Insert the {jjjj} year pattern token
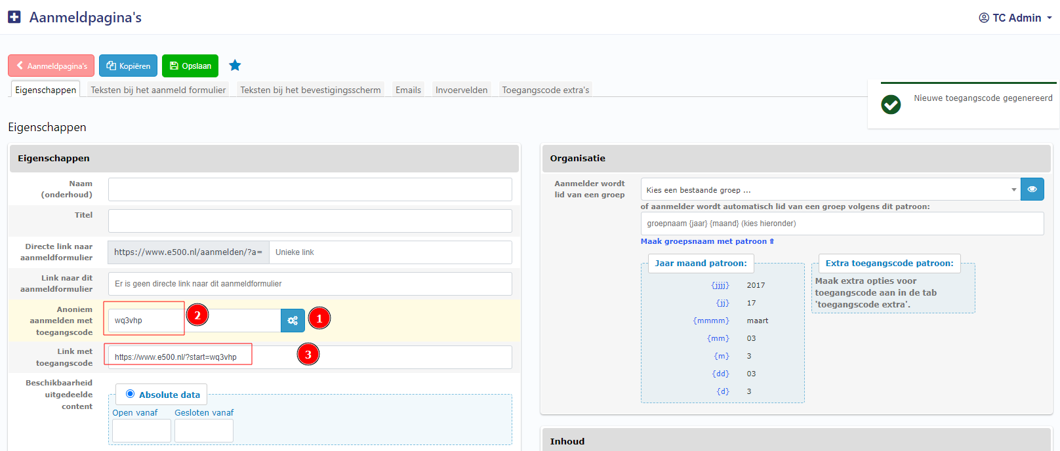This screenshot has width=1060, height=451. pyautogui.click(x=720, y=285)
